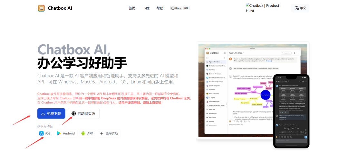This screenshot has height=161, width=348.
Task: Open the Chatbox Product Hunt badge
Action: (x=263, y=8)
